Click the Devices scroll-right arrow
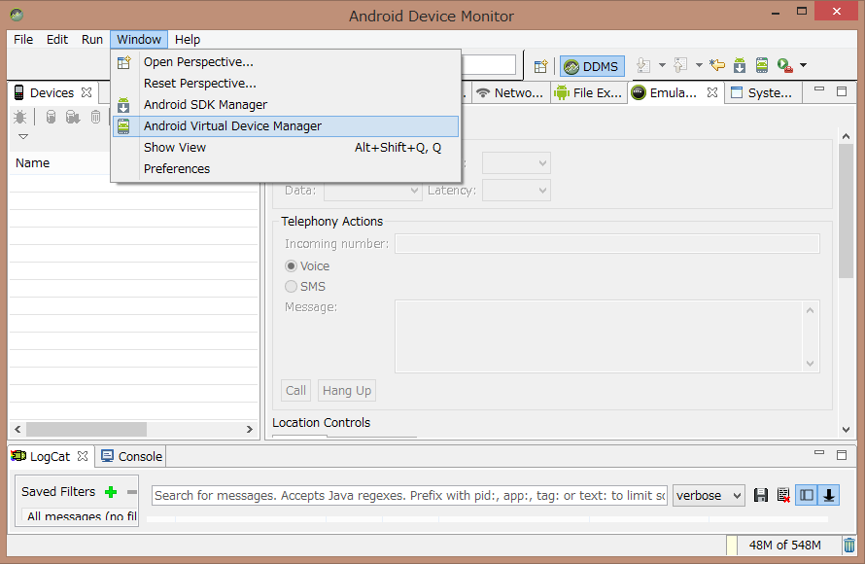The image size is (865, 564). coord(250,429)
